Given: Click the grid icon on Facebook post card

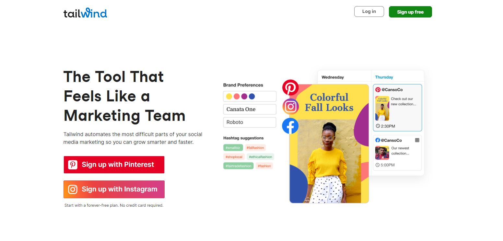Looking at the screenshot, I should (x=417, y=140).
